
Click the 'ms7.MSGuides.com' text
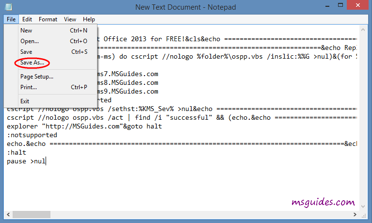[x=128, y=74]
